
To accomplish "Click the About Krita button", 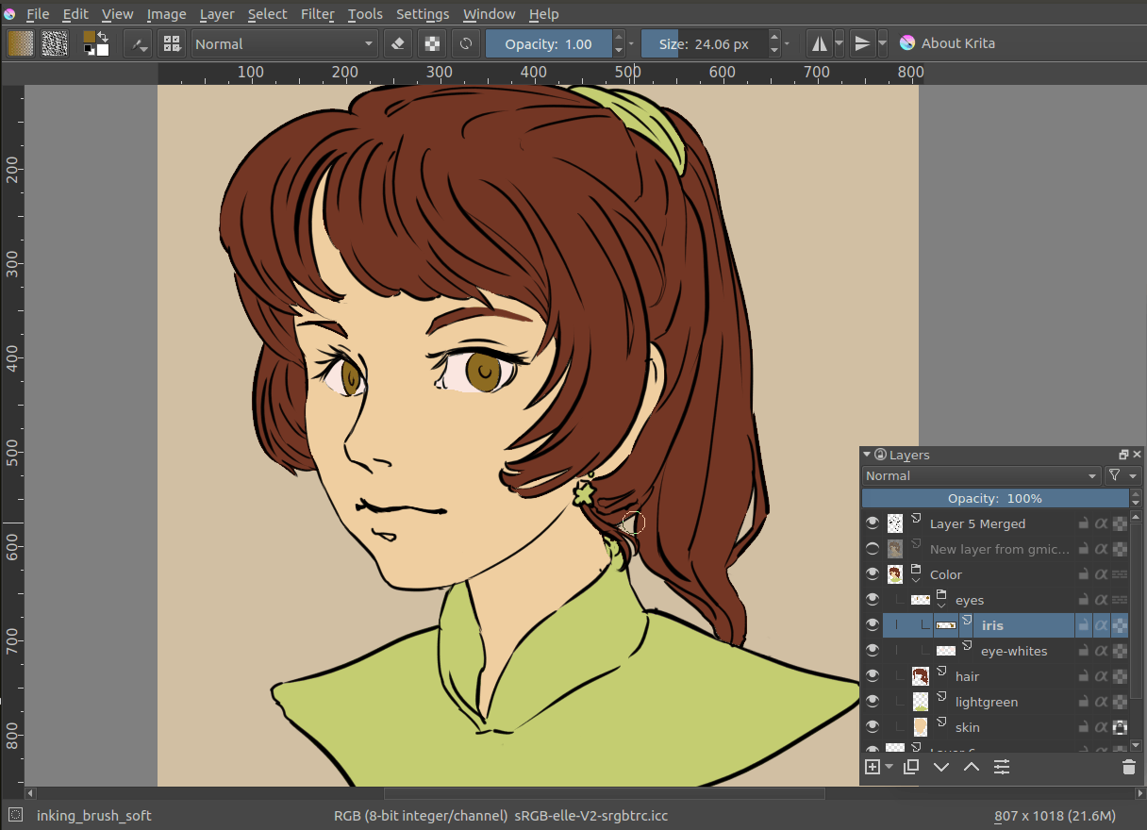I will pyautogui.click(x=947, y=43).
